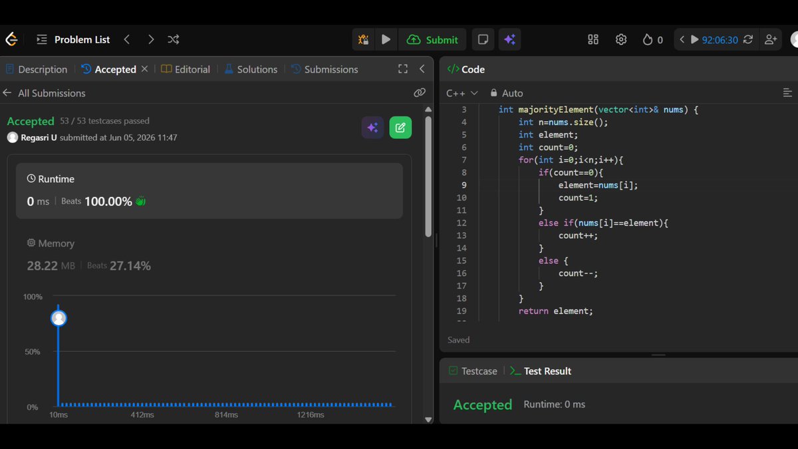The height and width of the screenshot is (449, 798).
Task: Open the layout grid icon
Action: pyautogui.click(x=593, y=40)
